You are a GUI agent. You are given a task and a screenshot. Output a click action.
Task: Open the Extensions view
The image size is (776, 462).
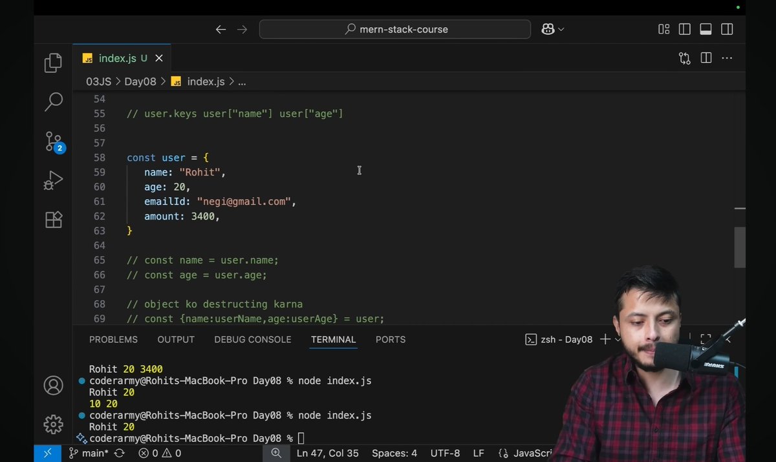pos(53,220)
